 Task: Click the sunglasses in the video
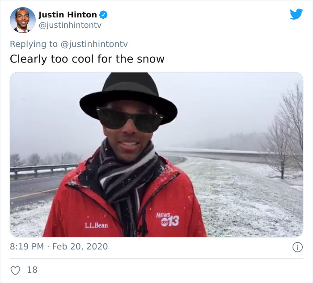130,119
